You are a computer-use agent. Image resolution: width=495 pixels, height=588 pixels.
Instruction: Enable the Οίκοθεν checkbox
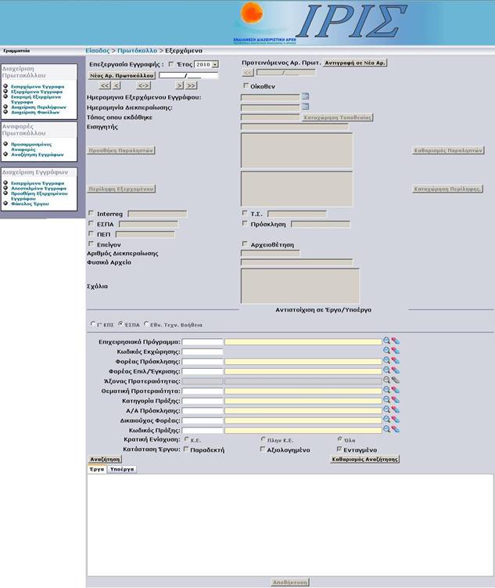(x=246, y=85)
